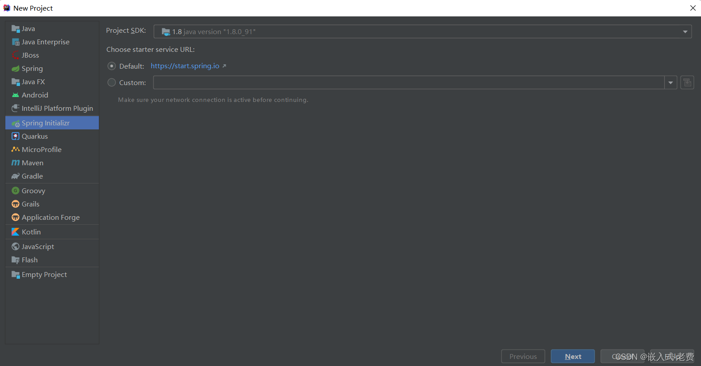The image size is (701, 366).
Task: Select the Android list row
Action: click(x=52, y=95)
